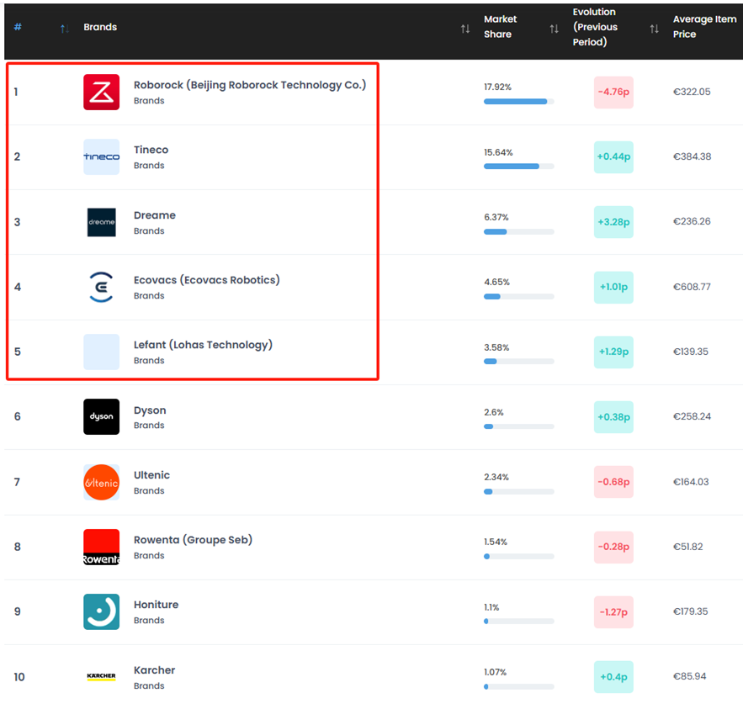Viewport: 743px width, 709px height.
Task: Click the blank Lefant logo placeholder
Action: click(x=101, y=352)
